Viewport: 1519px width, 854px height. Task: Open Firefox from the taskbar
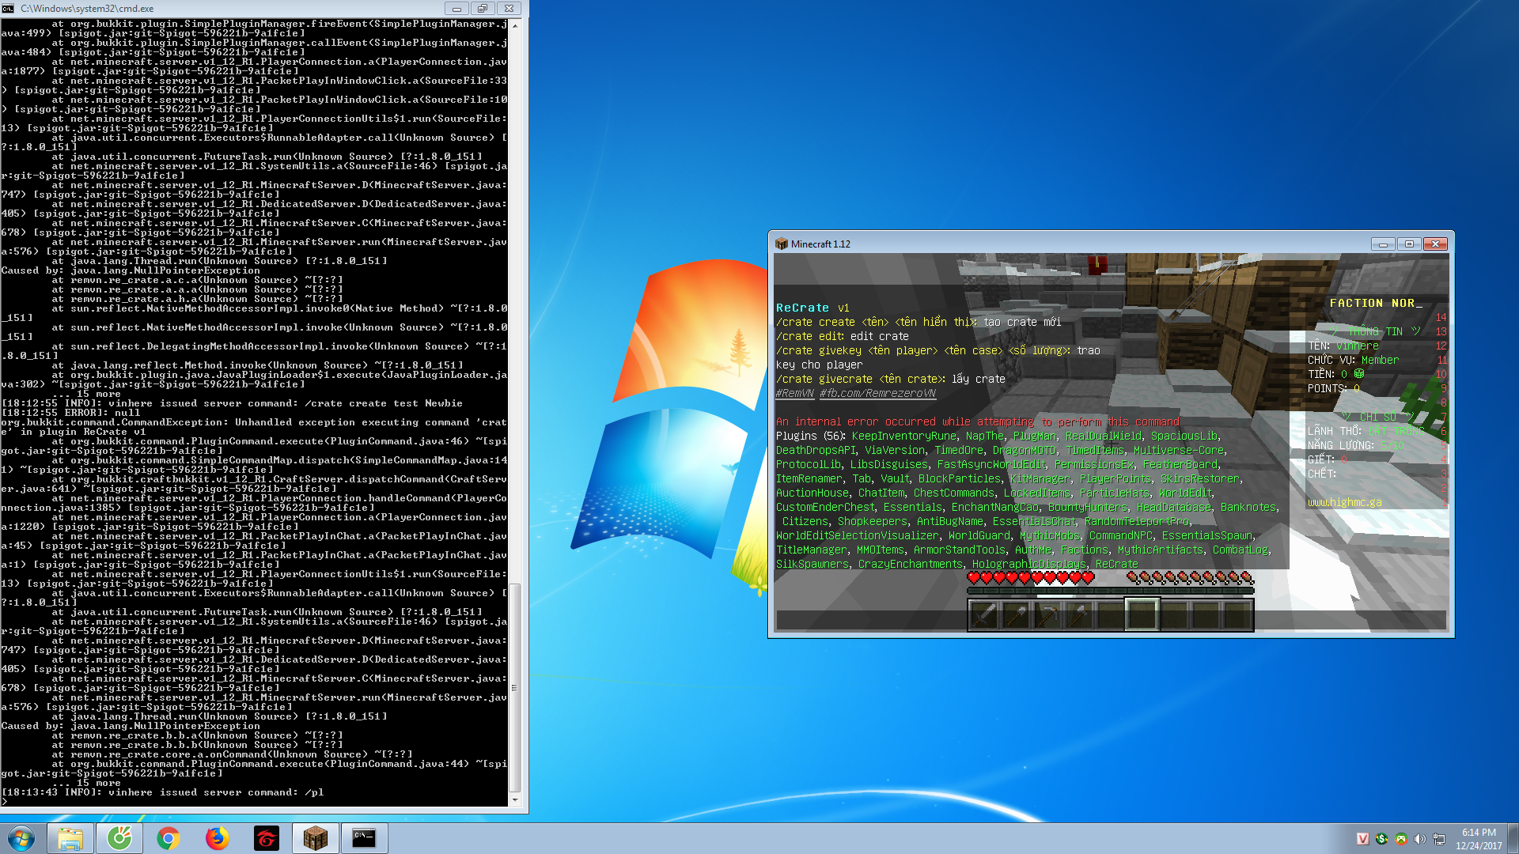click(x=218, y=838)
